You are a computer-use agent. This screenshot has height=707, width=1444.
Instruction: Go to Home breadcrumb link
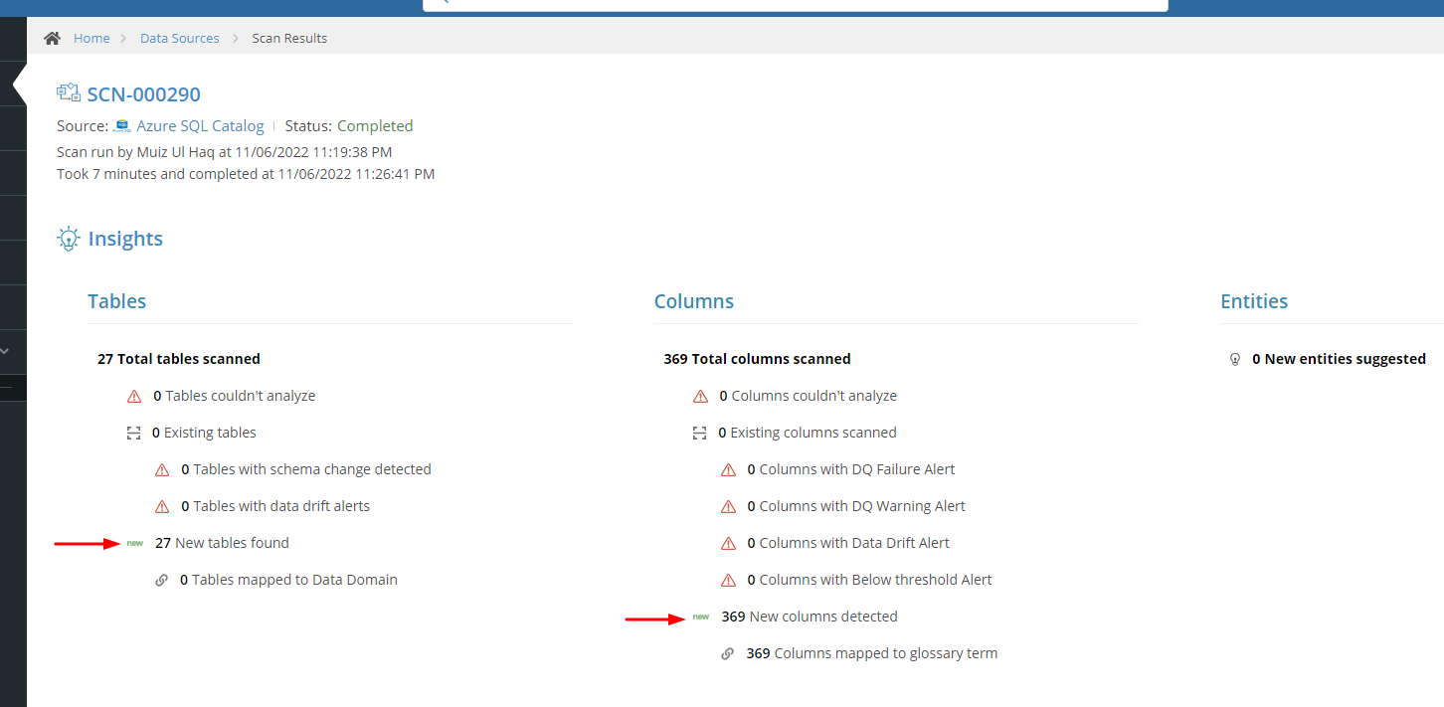tap(91, 38)
